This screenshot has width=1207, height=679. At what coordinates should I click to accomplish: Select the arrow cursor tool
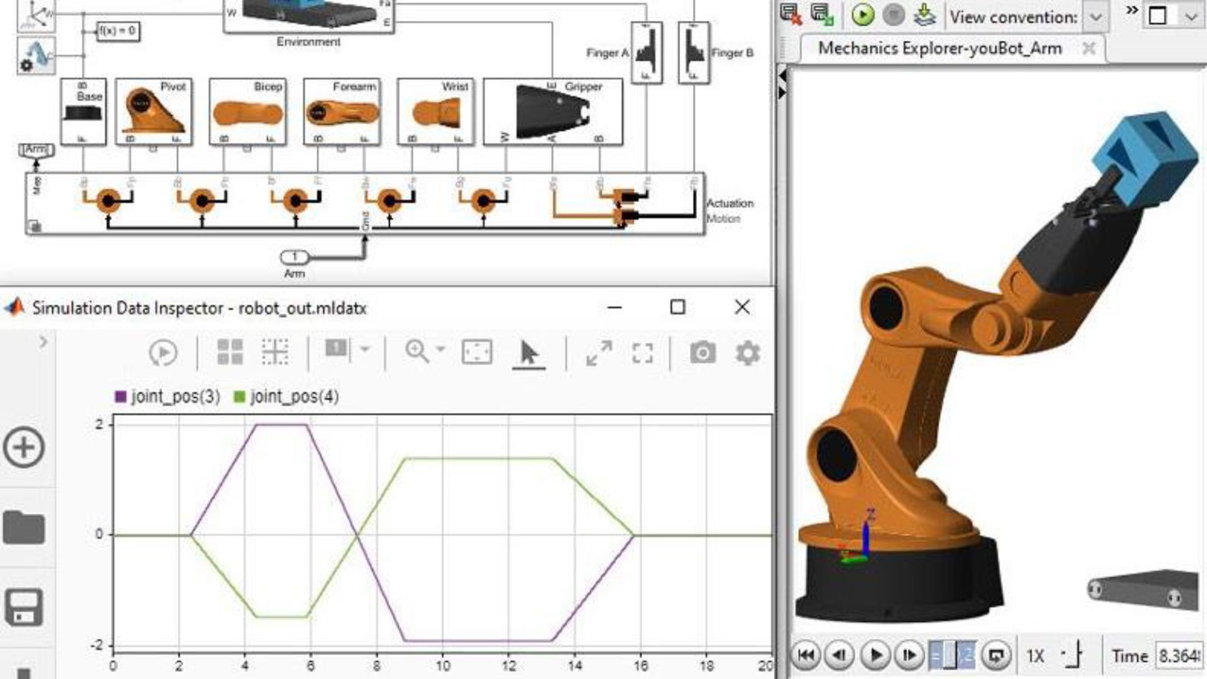(529, 353)
